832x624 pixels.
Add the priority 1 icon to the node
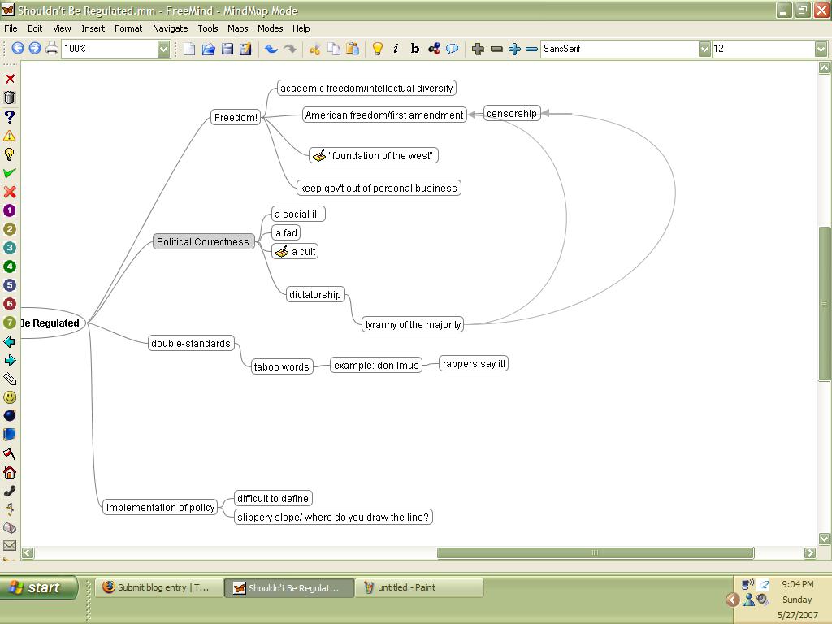[10, 210]
